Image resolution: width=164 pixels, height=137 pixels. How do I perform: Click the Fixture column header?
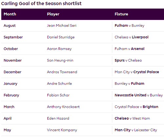pyautogui.click(x=121, y=14)
